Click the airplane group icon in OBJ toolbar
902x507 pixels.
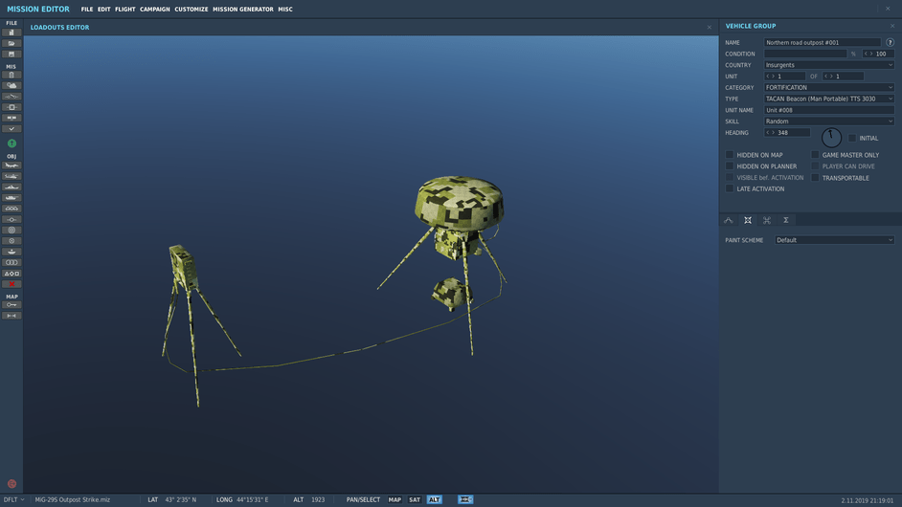tap(11, 165)
